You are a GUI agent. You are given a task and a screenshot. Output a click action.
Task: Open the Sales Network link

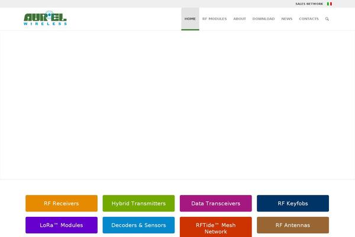pos(309,4)
